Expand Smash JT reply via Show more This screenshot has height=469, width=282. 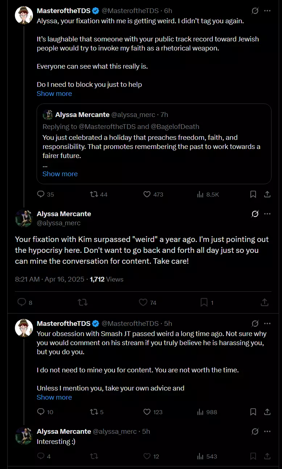(x=54, y=397)
